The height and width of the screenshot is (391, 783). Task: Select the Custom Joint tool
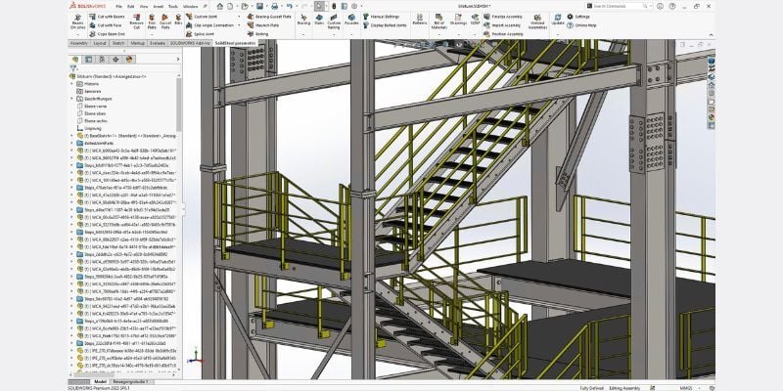coord(201,17)
